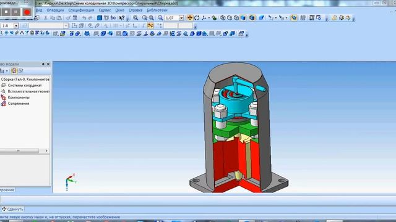Click the wide empty combo box dropdown arrow
Viewport: 396px width, 222px height.
click(66, 26)
